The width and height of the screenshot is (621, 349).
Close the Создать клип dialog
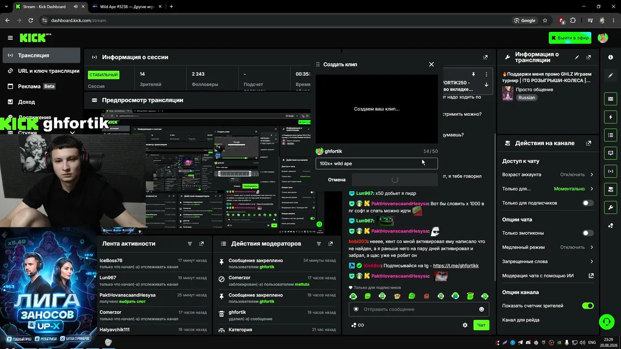pyautogui.click(x=431, y=64)
